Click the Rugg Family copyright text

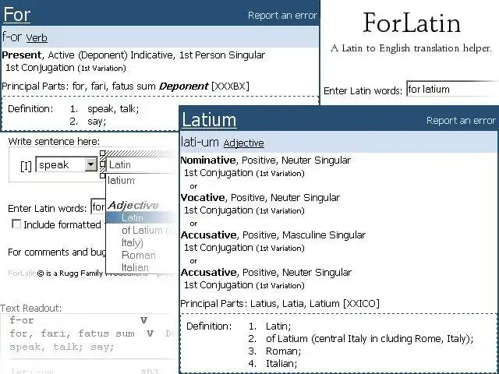92,273
